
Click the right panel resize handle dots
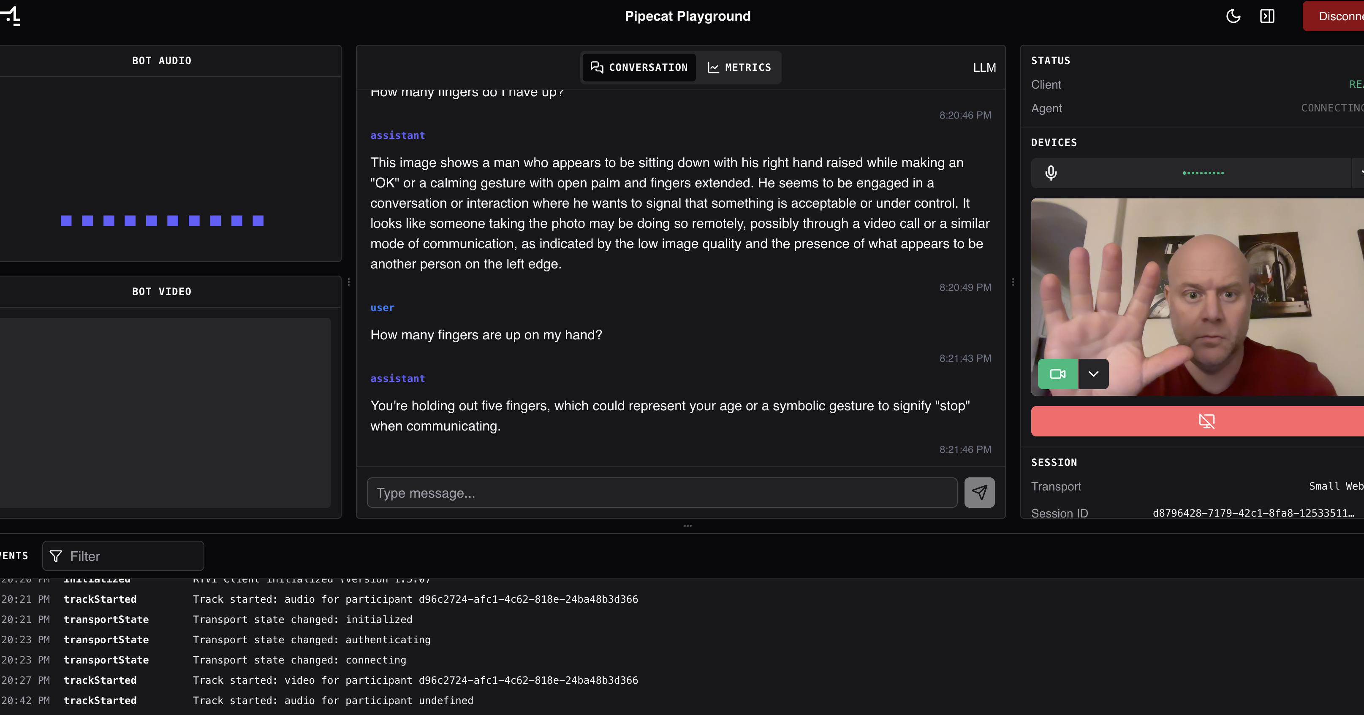pyautogui.click(x=1013, y=282)
